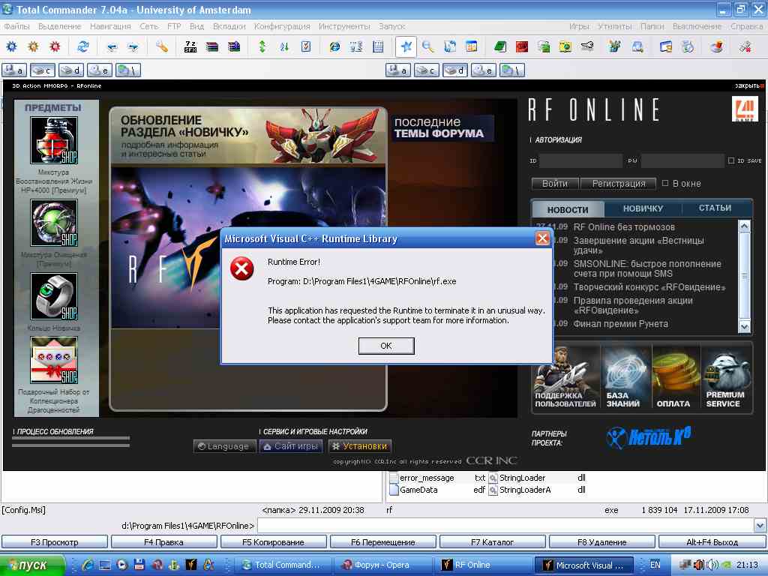Click the EN language indicator in the tray

[x=655, y=565]
